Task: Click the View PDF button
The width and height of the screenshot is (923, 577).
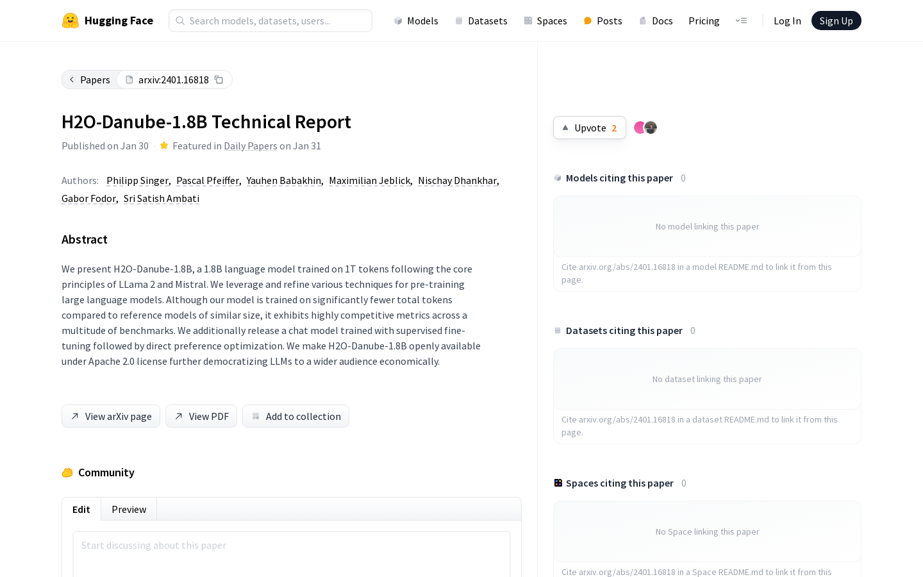Action: point(201,416)
